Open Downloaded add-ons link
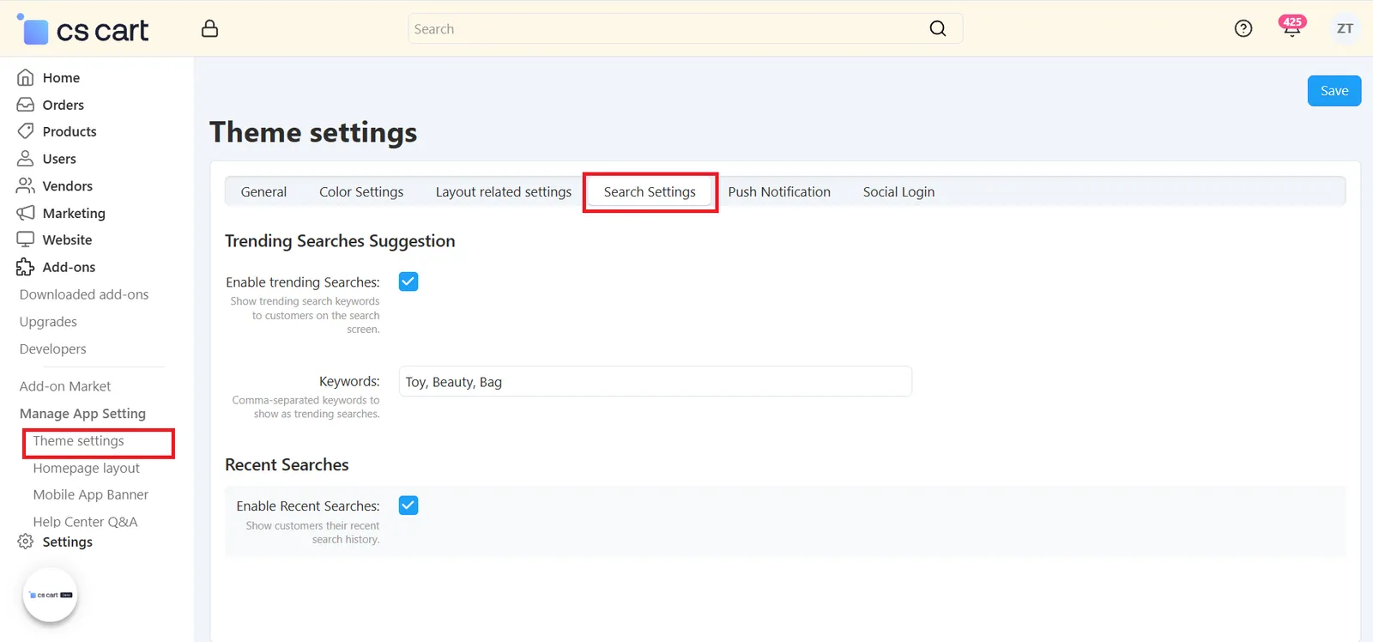 pyautogui.click(x=84, y=294)
